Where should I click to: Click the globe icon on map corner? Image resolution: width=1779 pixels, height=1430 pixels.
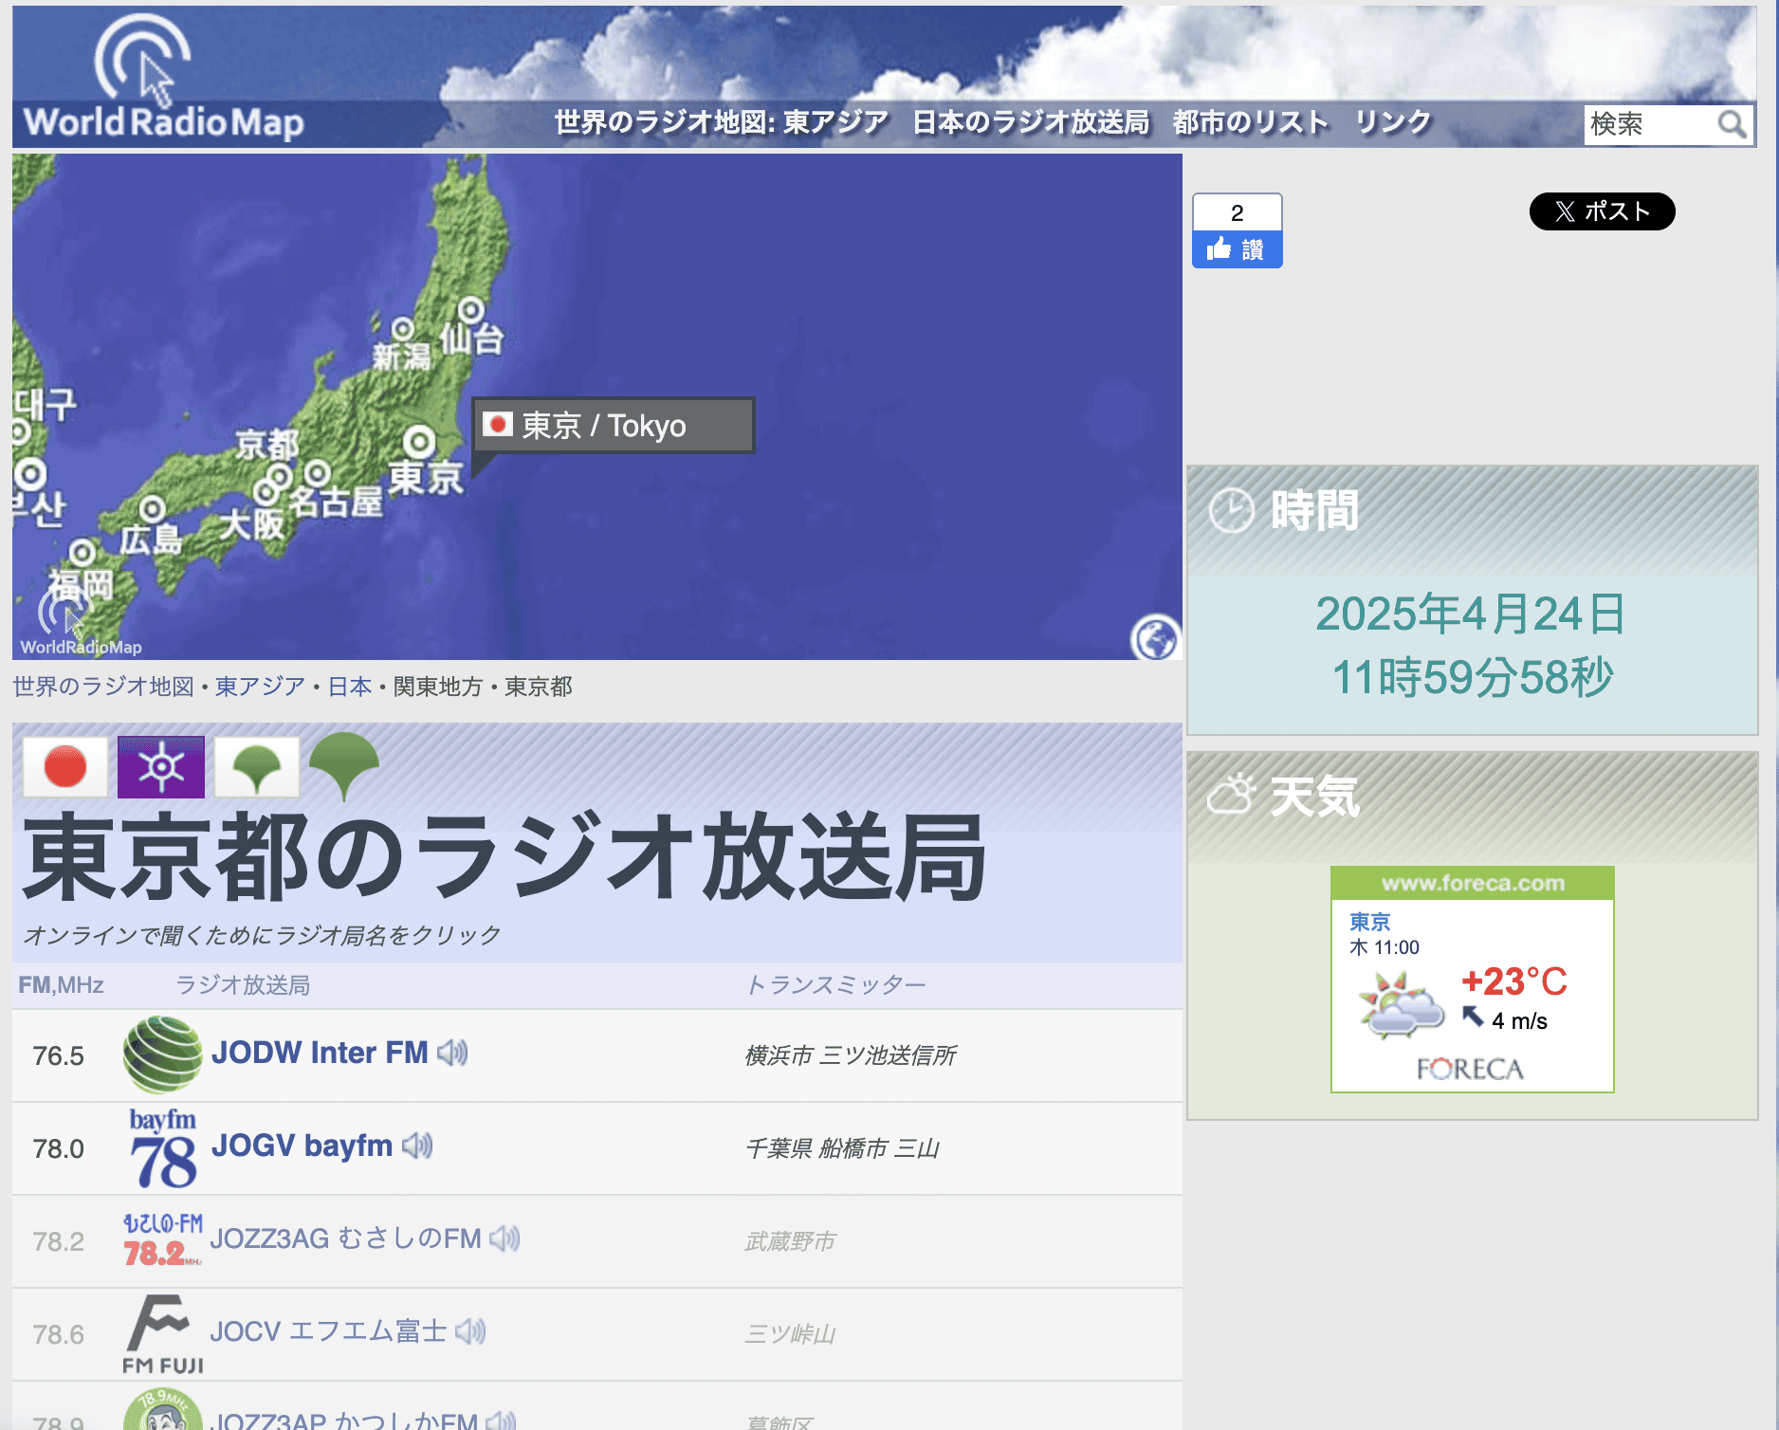point(1155,637)
